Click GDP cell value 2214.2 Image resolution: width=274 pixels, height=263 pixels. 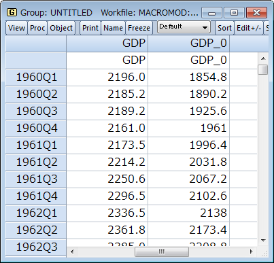(x=107, y=162)
